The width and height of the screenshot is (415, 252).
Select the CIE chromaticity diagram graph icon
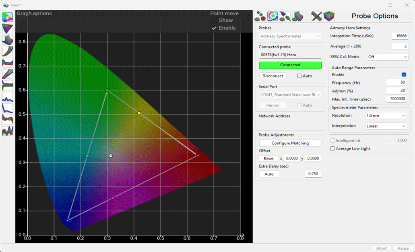pos(8,17)
